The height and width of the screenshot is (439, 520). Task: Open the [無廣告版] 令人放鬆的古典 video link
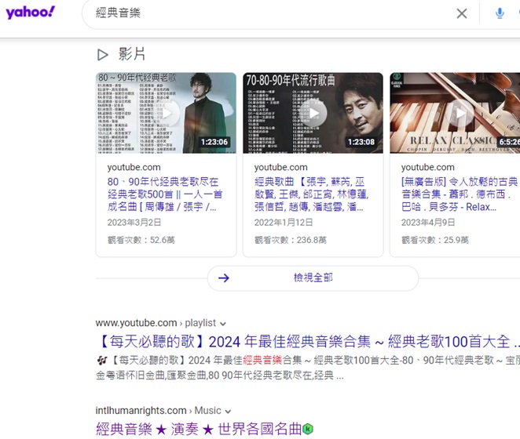click(x=460, y=194)
